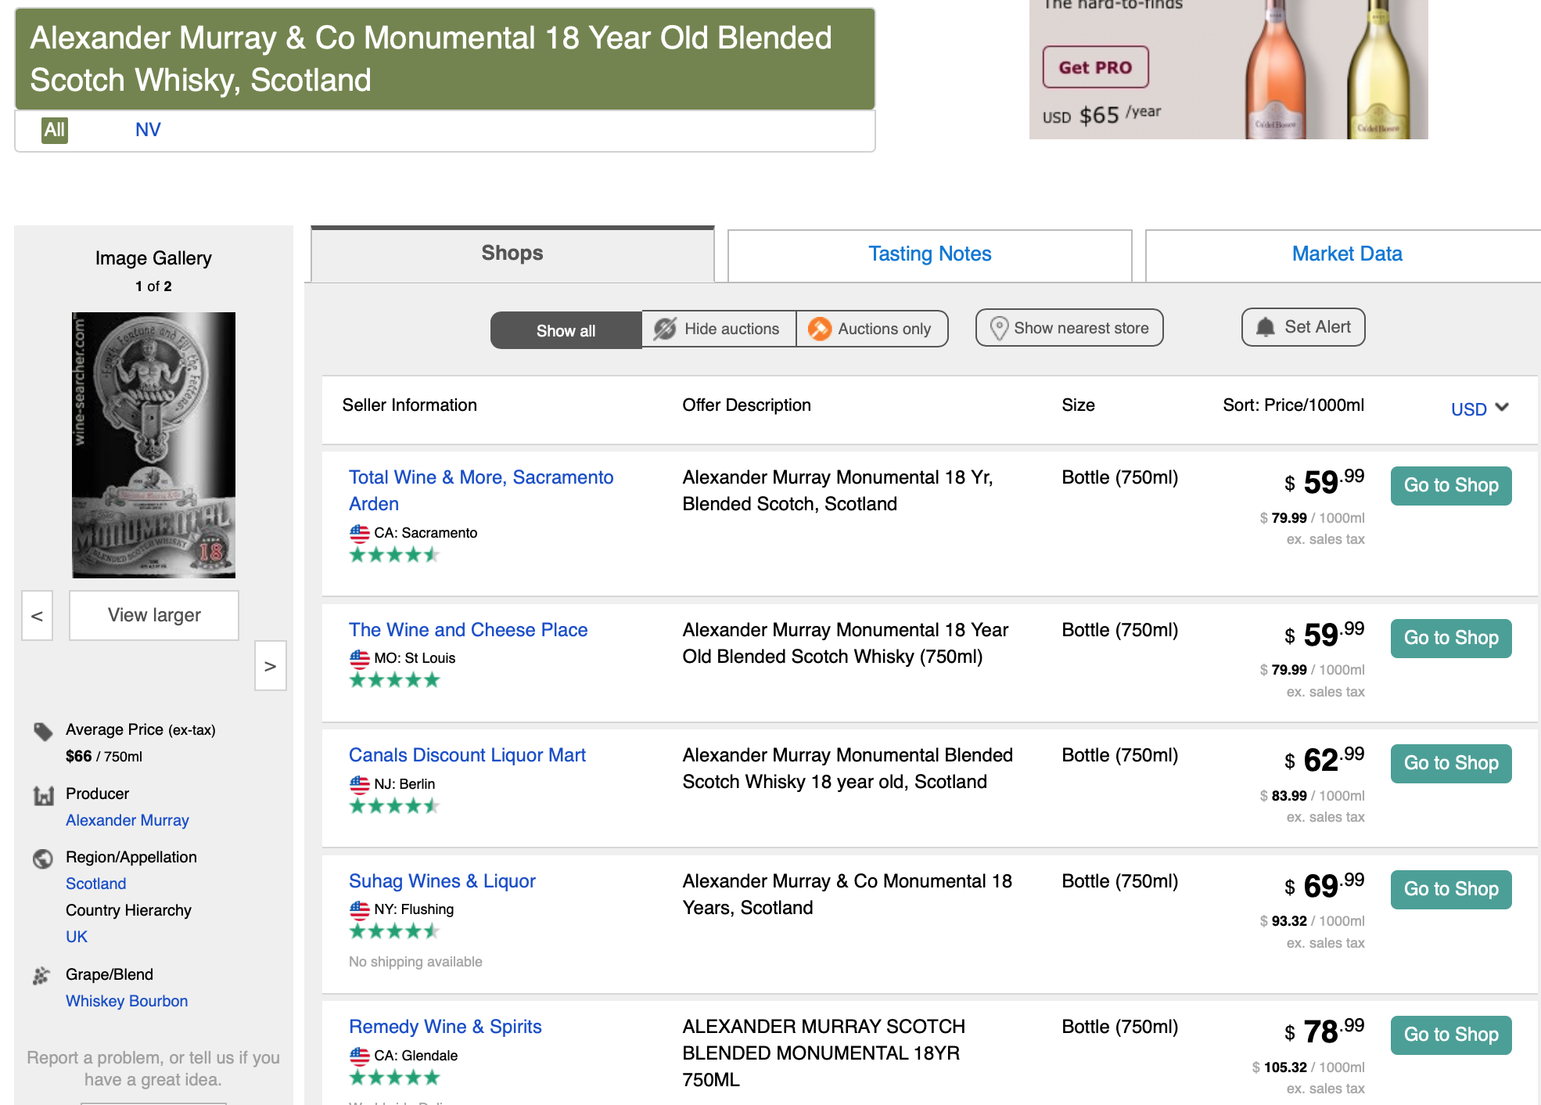The height and width of the screenshot is (1105, 1541).
Task: Click the globe Region/Appellation icon
Action: tap(43, 859)
